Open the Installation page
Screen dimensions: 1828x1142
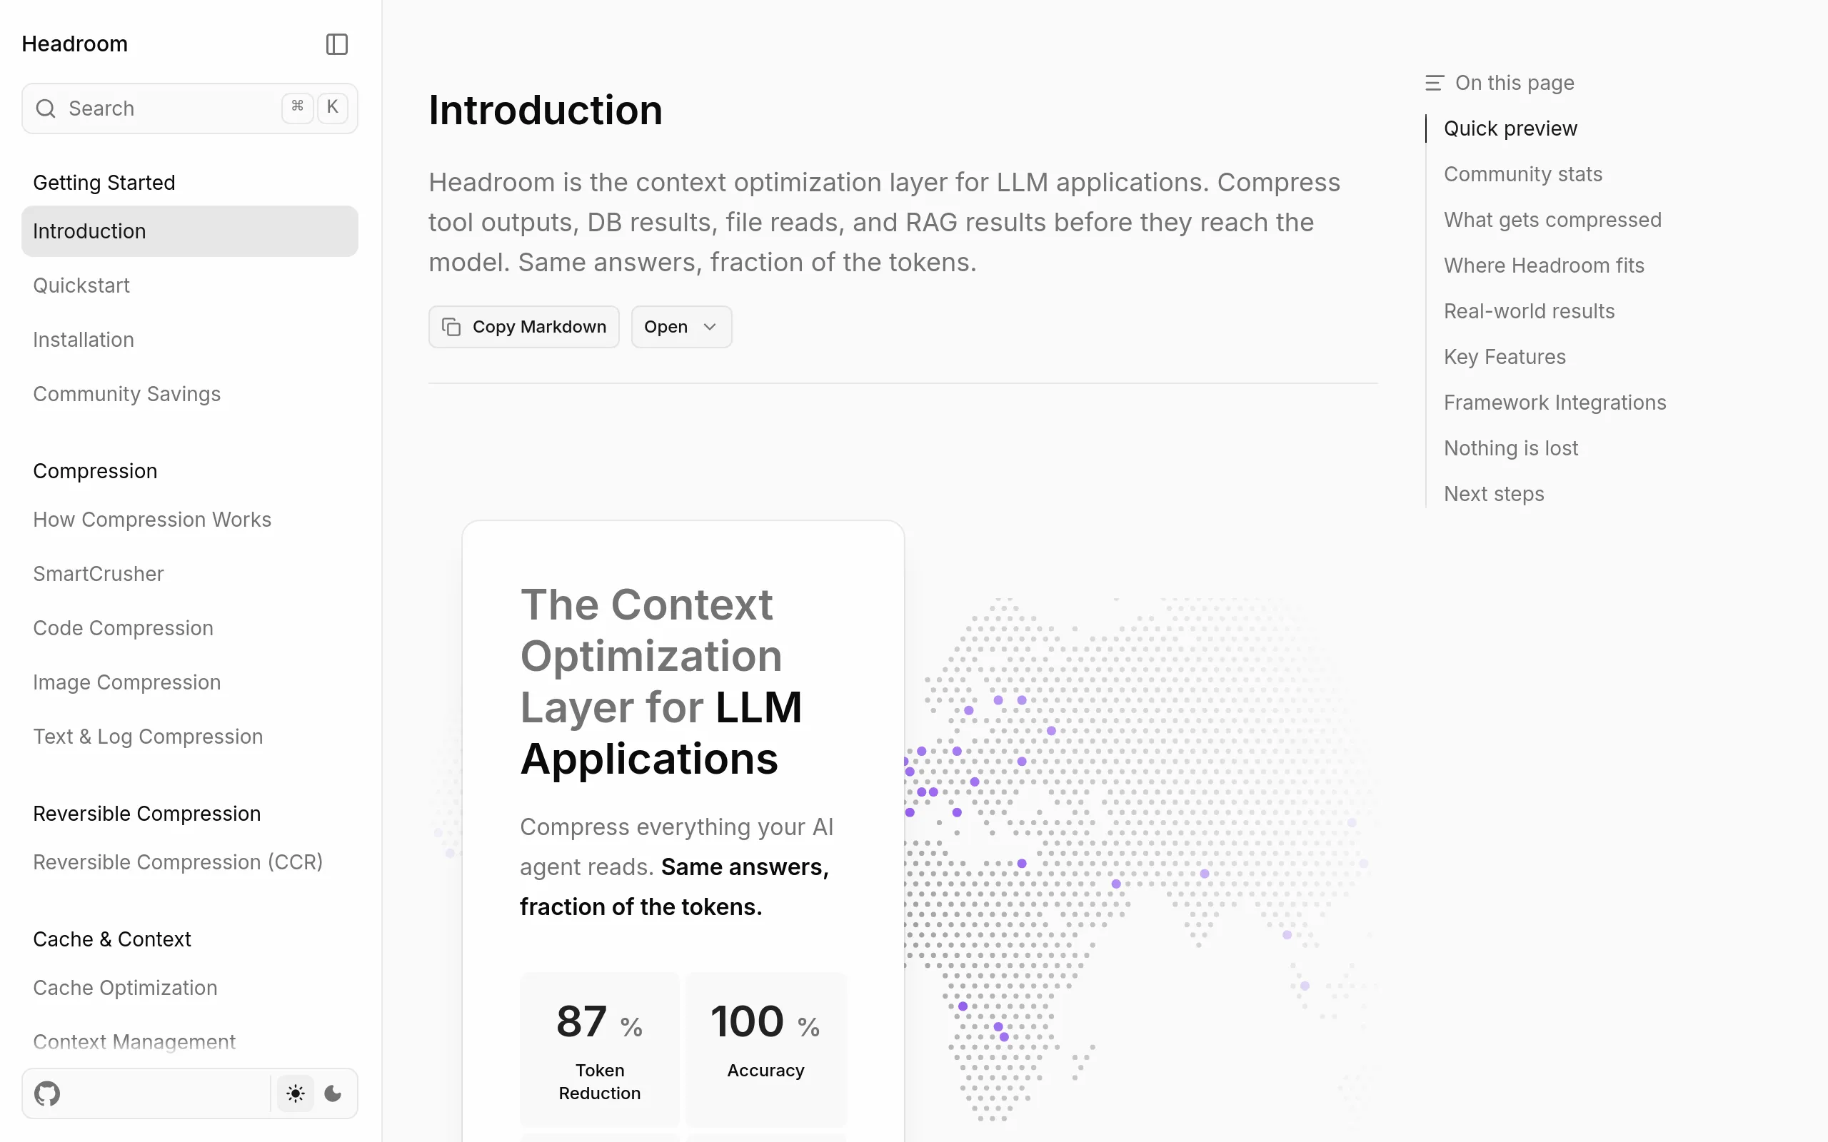point(84,340)
